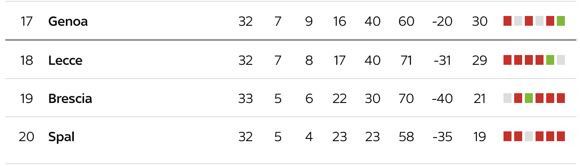Select Brescia's 33 games played value
Viewport: 580px width, 166px height.
point(246,99)
